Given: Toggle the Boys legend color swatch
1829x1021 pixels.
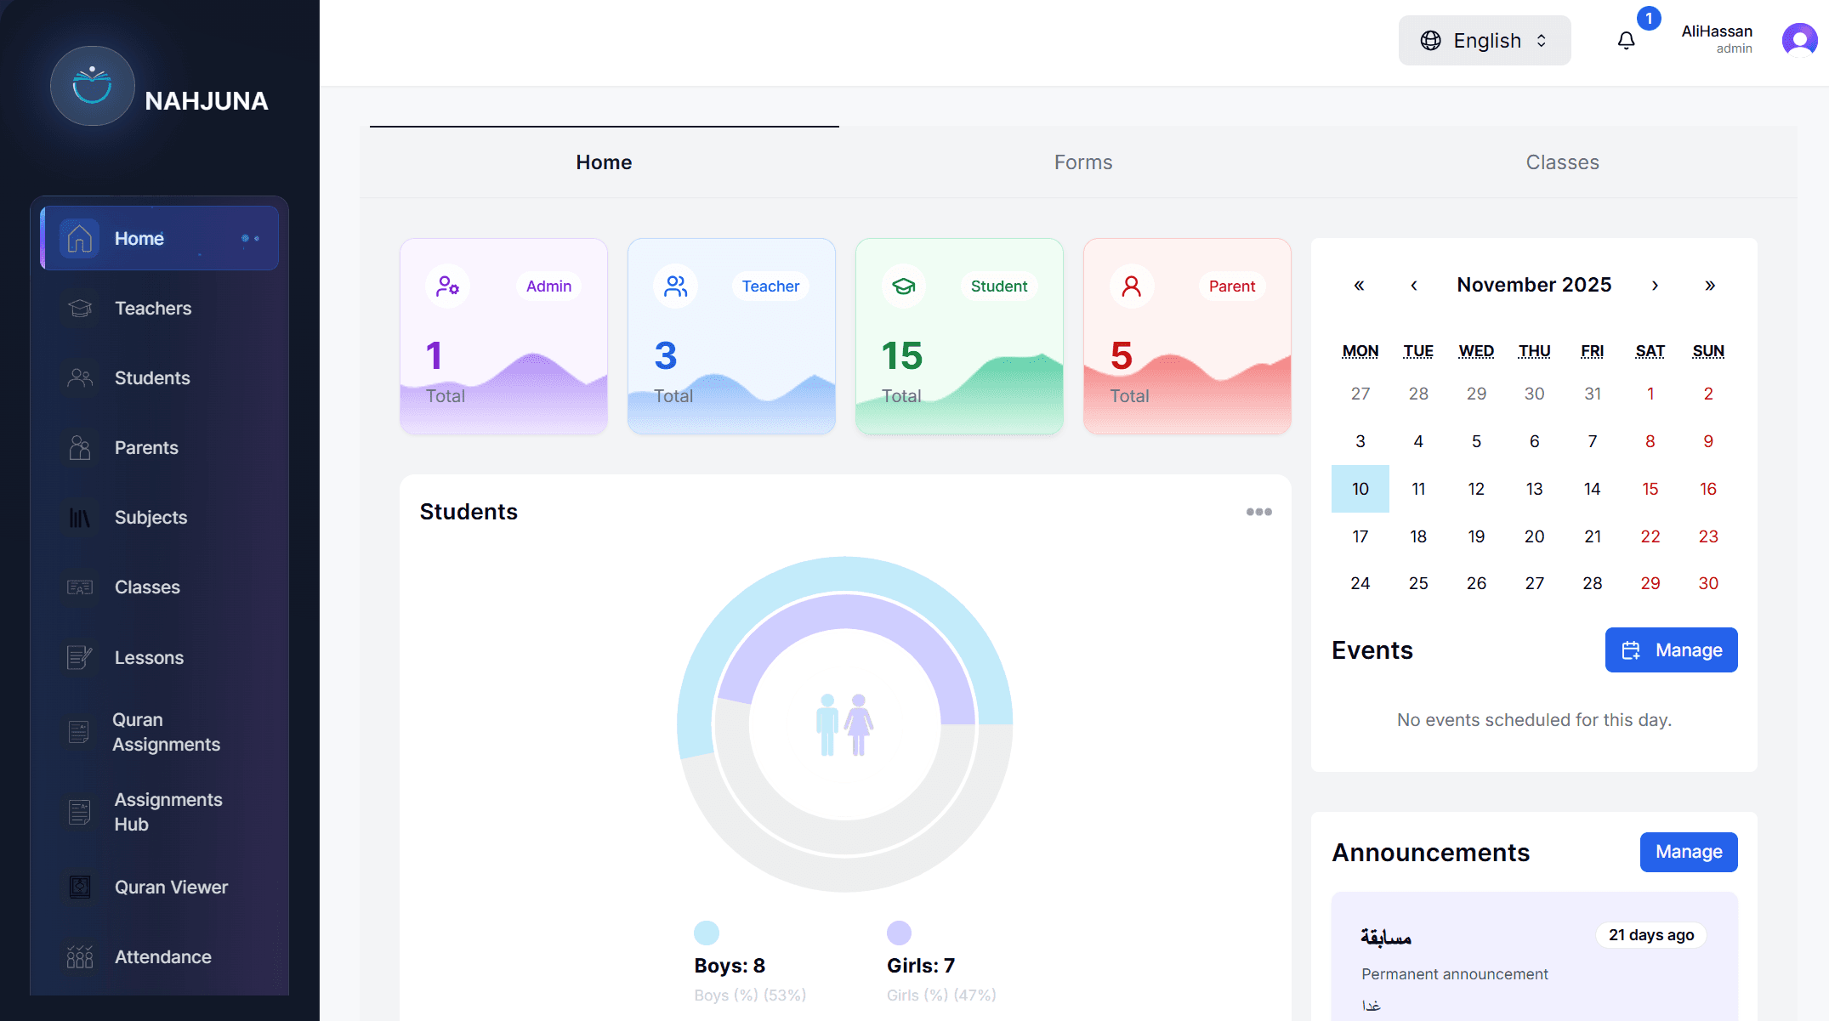Looking at the screenshot, I should [707, 933].
